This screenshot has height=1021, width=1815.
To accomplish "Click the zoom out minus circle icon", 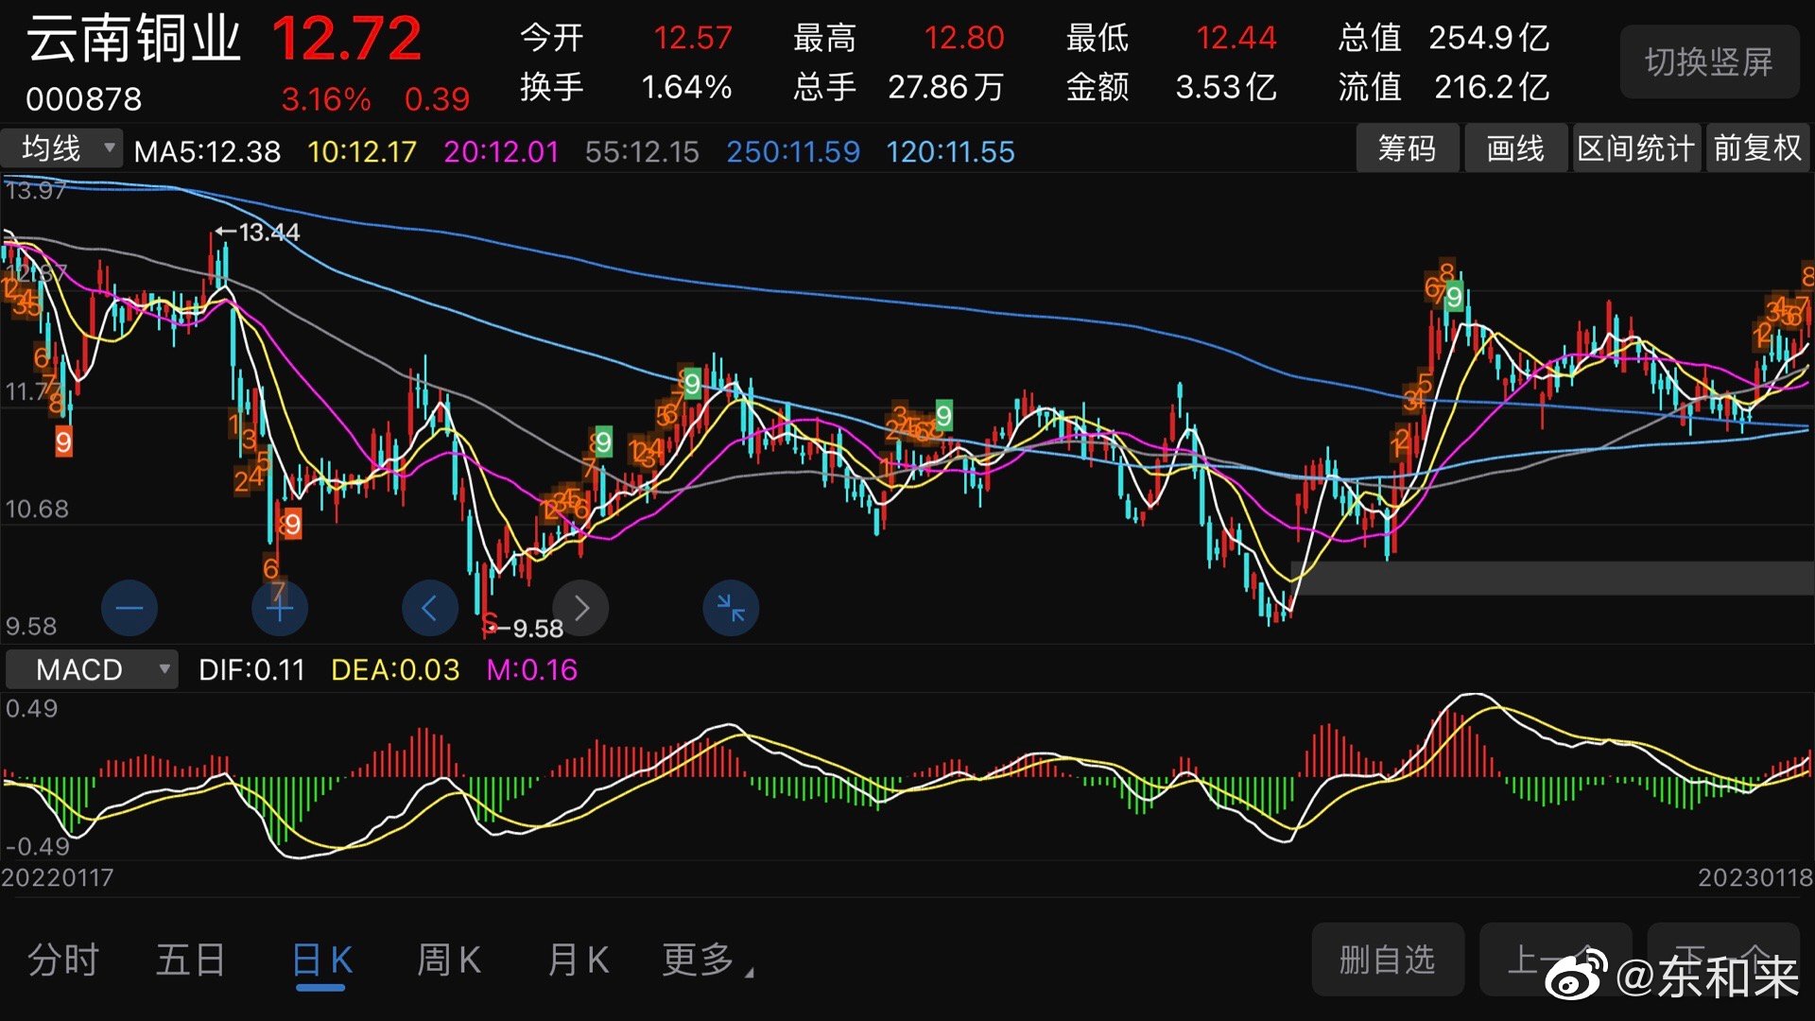I will point(129,608).
